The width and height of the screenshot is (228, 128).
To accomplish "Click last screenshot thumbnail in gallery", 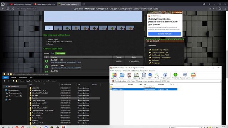I will (x=130, y=28).
